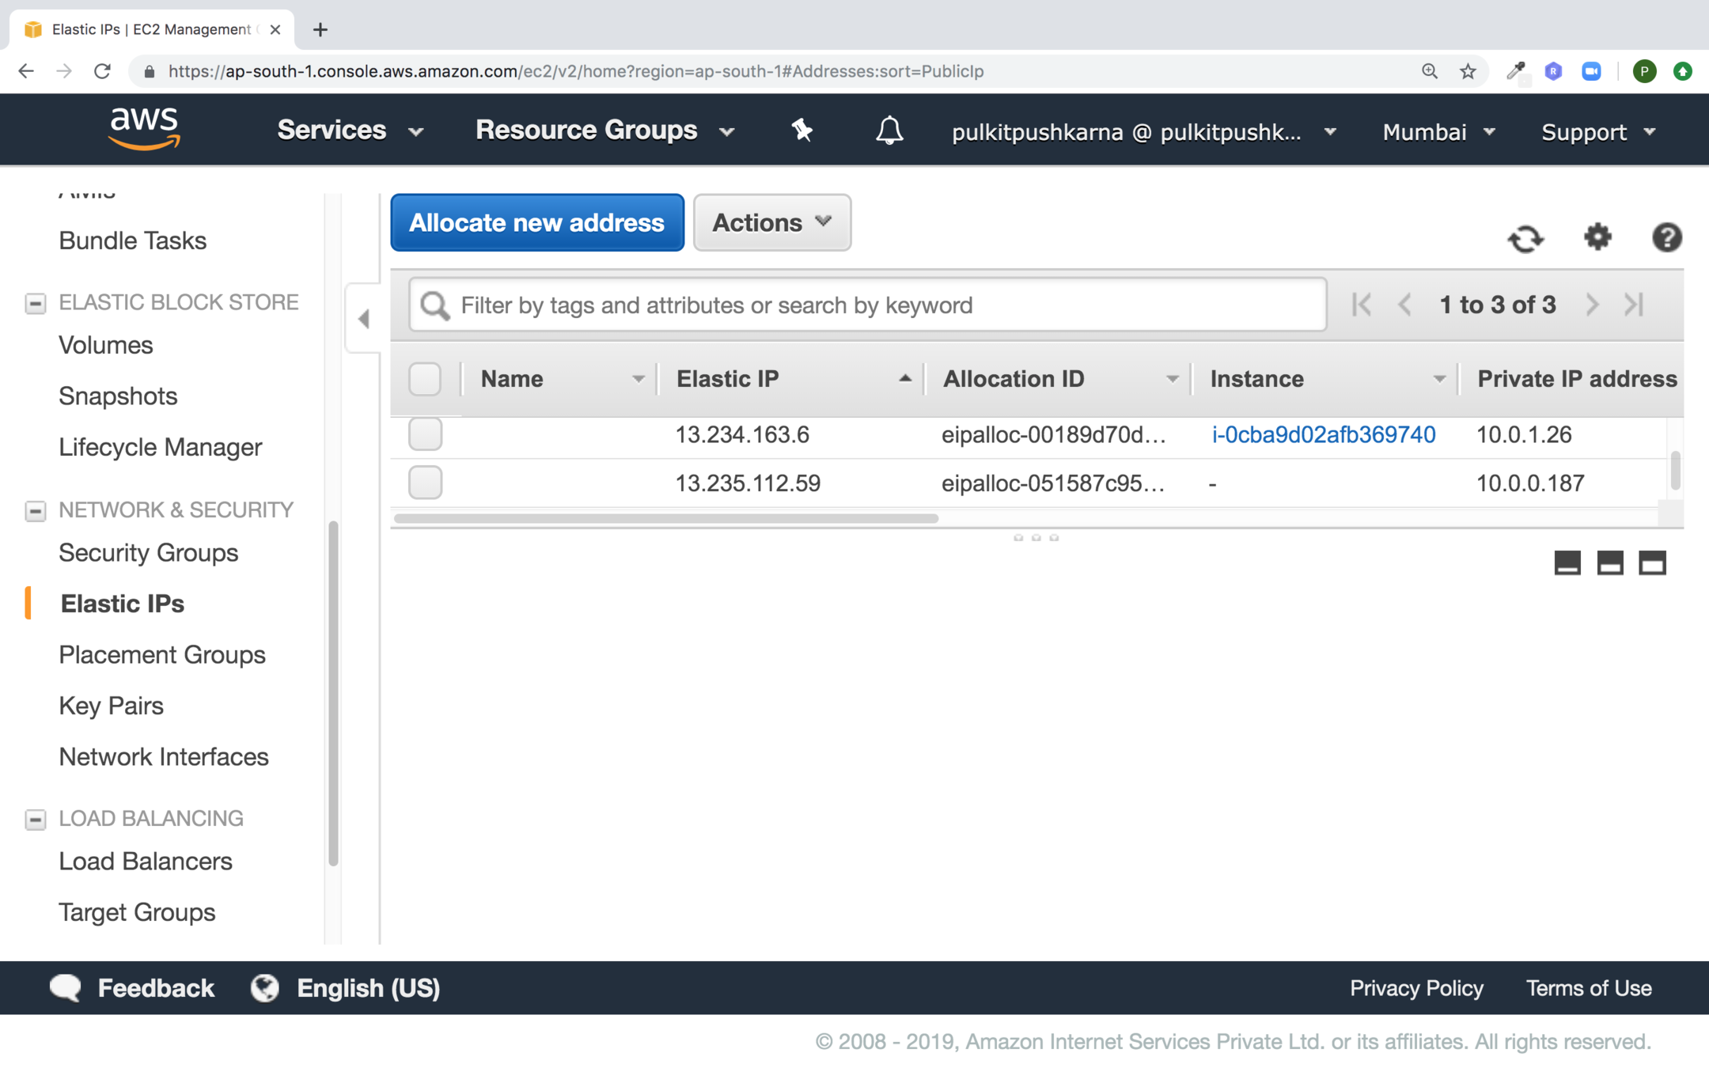Maximize the details pane layout icon
The height and width of the screenshot is (1068, 1709).
click(1652, 562)
